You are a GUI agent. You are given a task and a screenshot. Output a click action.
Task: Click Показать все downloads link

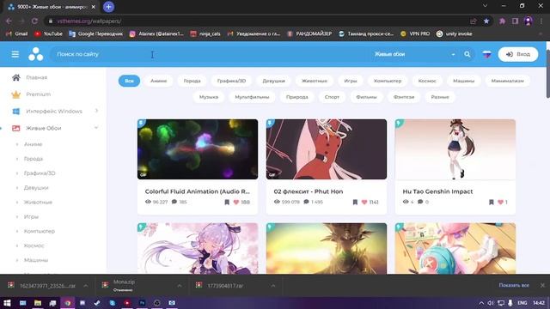coord(514,285)
